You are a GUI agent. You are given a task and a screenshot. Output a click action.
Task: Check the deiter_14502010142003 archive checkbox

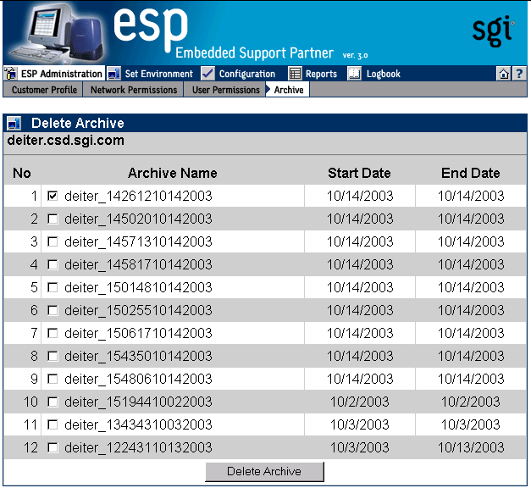pyautogui.click(x=53, y=219)
